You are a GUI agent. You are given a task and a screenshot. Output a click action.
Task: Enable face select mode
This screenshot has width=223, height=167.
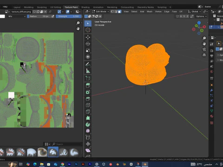tap(119, 12)
